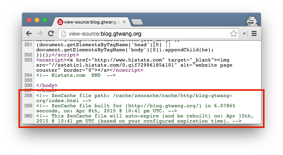The width and height of the screenshot is (283, 155).
Task: Click line number 351
Action: pyautogui.click(x=28, y=45)
